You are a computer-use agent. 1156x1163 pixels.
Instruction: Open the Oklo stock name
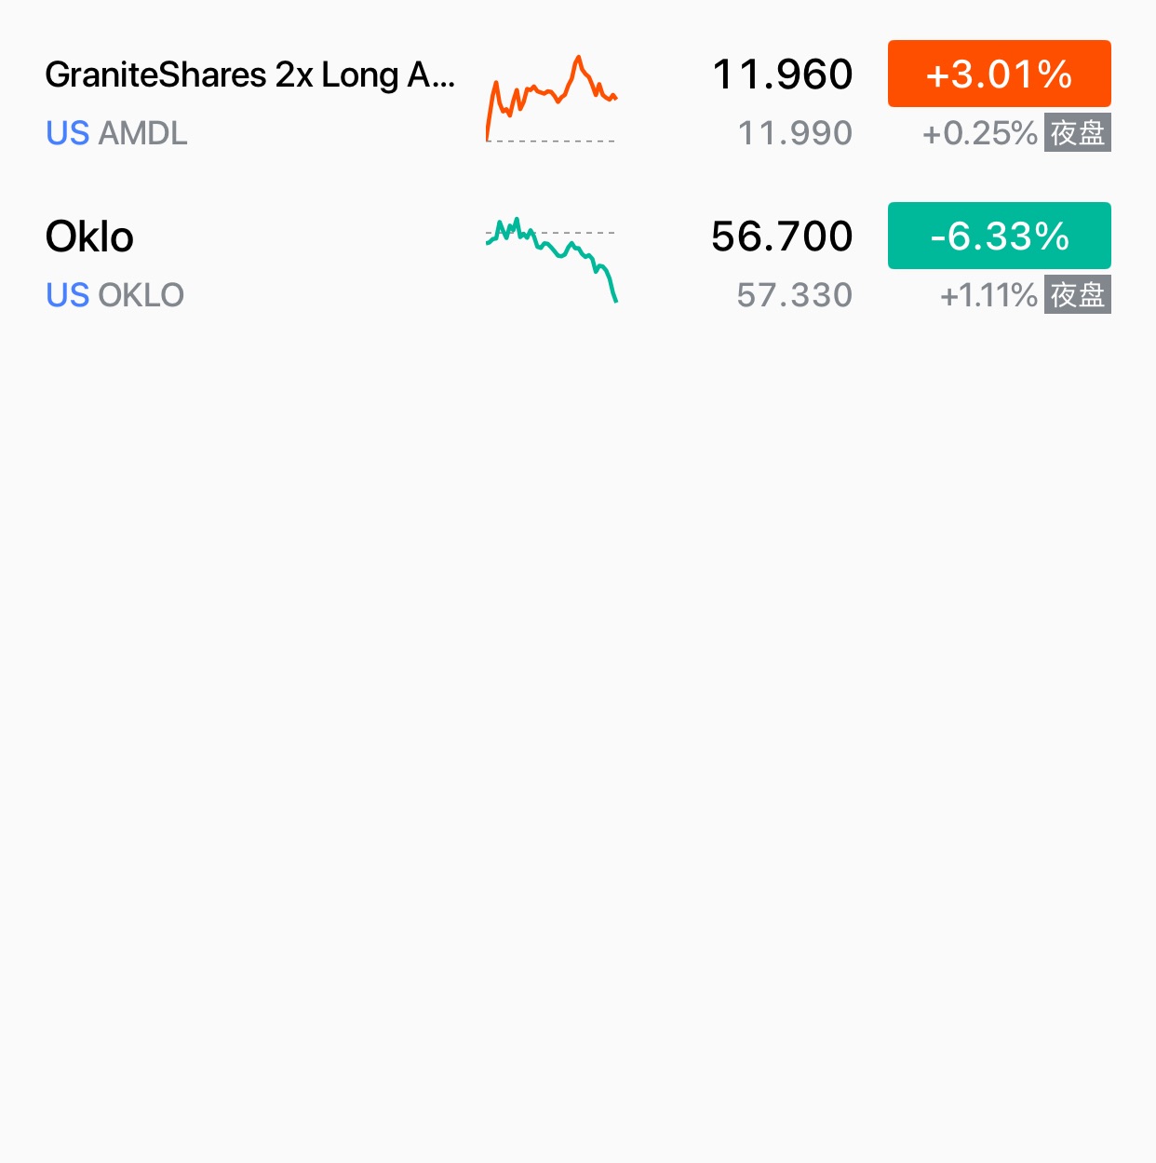89,237
